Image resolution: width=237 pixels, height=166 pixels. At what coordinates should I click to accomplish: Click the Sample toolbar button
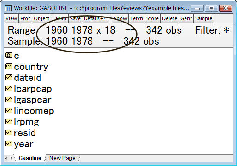203,18
